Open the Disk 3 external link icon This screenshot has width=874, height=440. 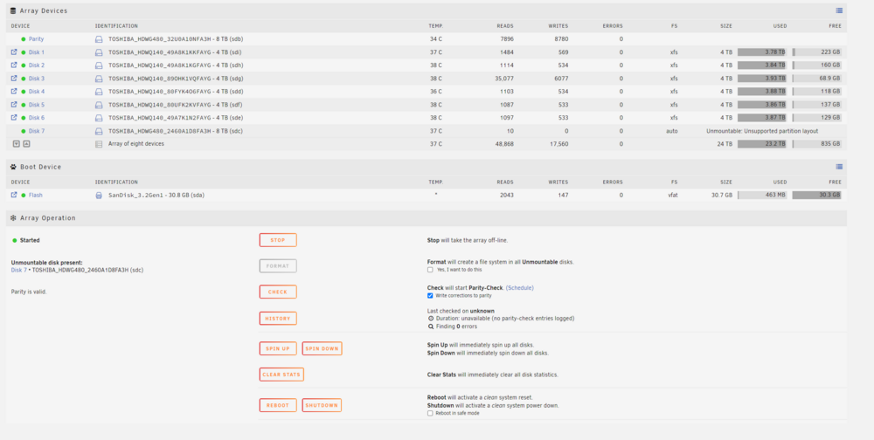(14, 79)
